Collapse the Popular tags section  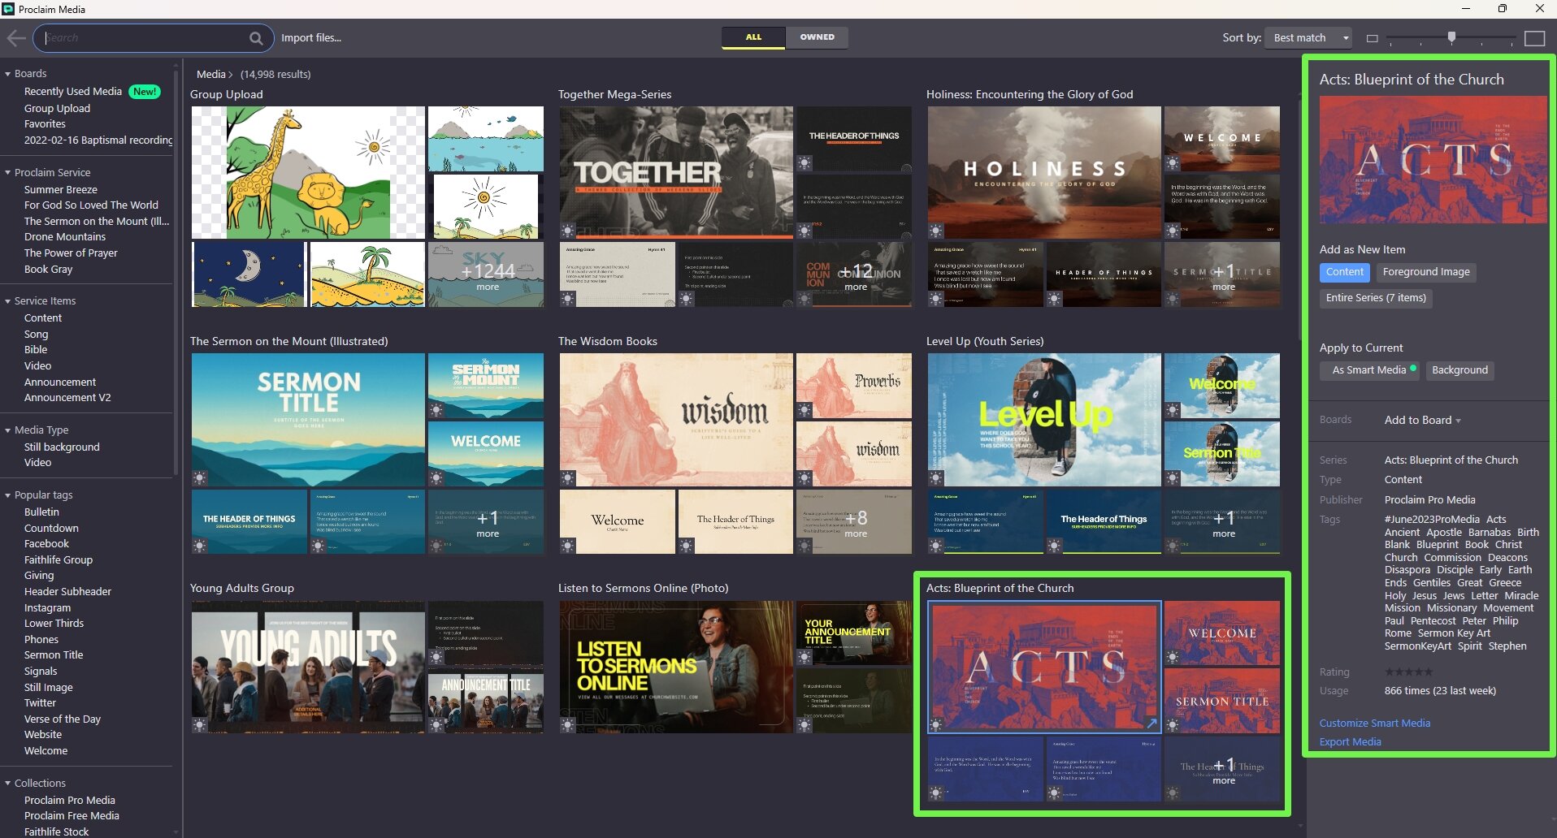[8, 495]
